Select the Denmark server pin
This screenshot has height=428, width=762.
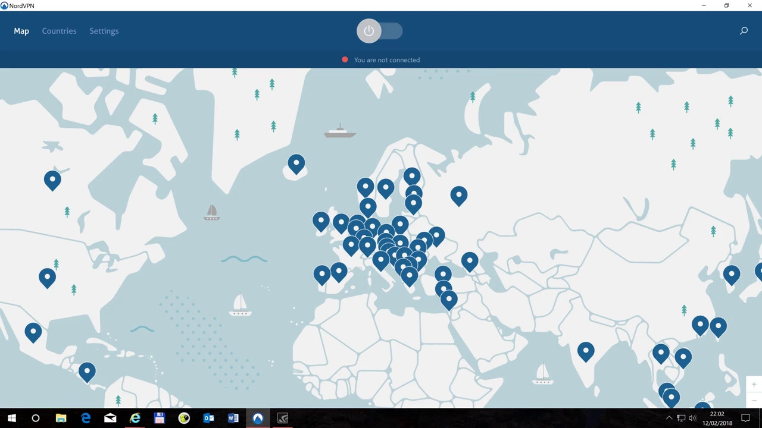[x=368, y=207]
